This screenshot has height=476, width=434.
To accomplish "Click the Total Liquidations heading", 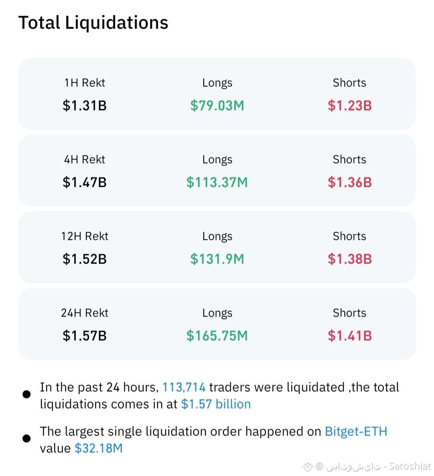I will [93, 23].
